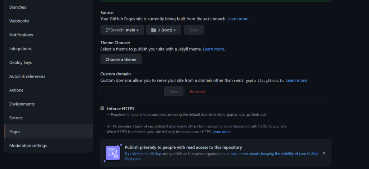Image resolution: width=369 pixels, height=169 pixels.
Task: Click Try risk-free for 30 days link
Action: [143, 154]
